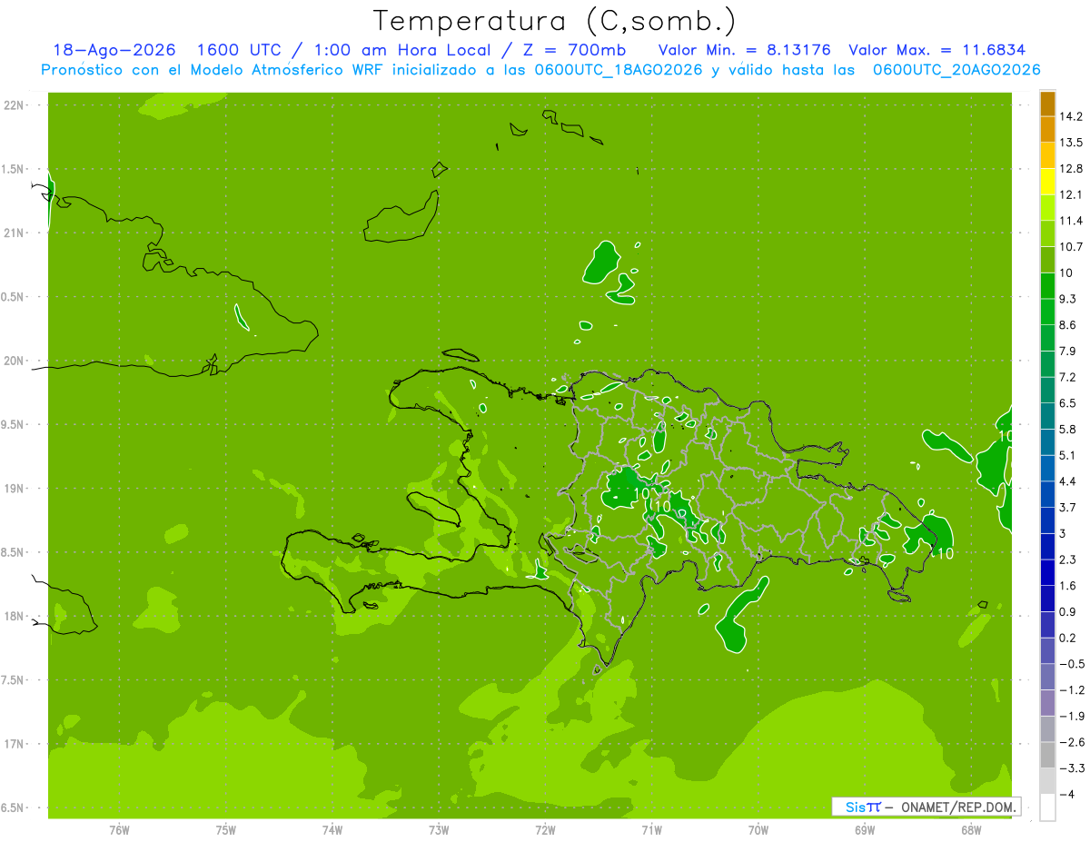Click the "74W" longitude axis label
This screenshot has width=1090, height=842.
(332, 830)
